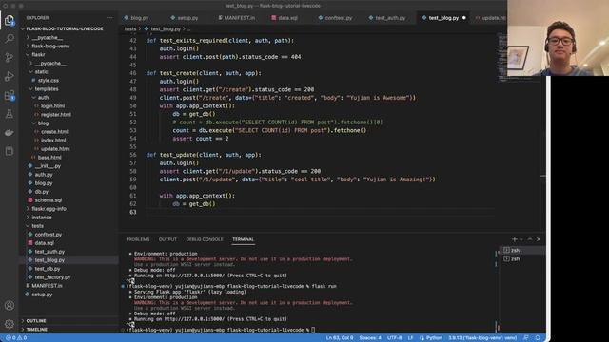Open the Search view icon
The image size is (609, 342).
(x=10, y=38)
